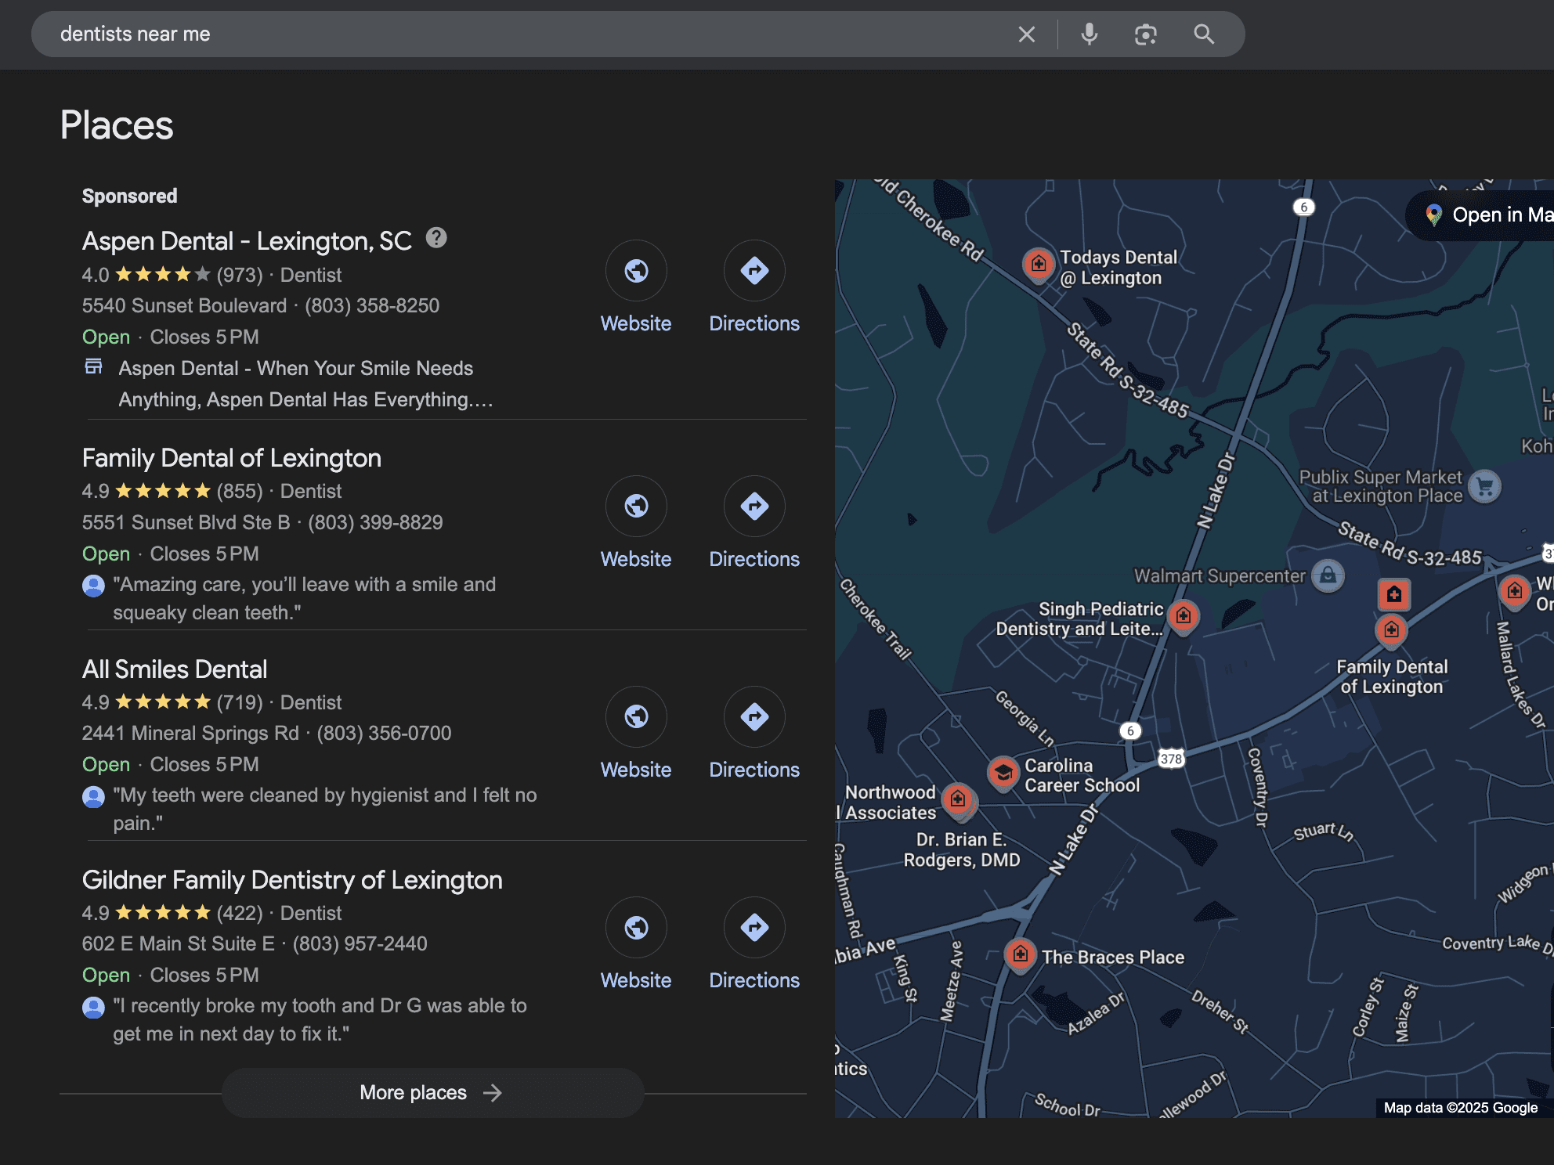Screen dimensions: 1554x1165
Task: Expand More places results
Action: click(432, 1092)
